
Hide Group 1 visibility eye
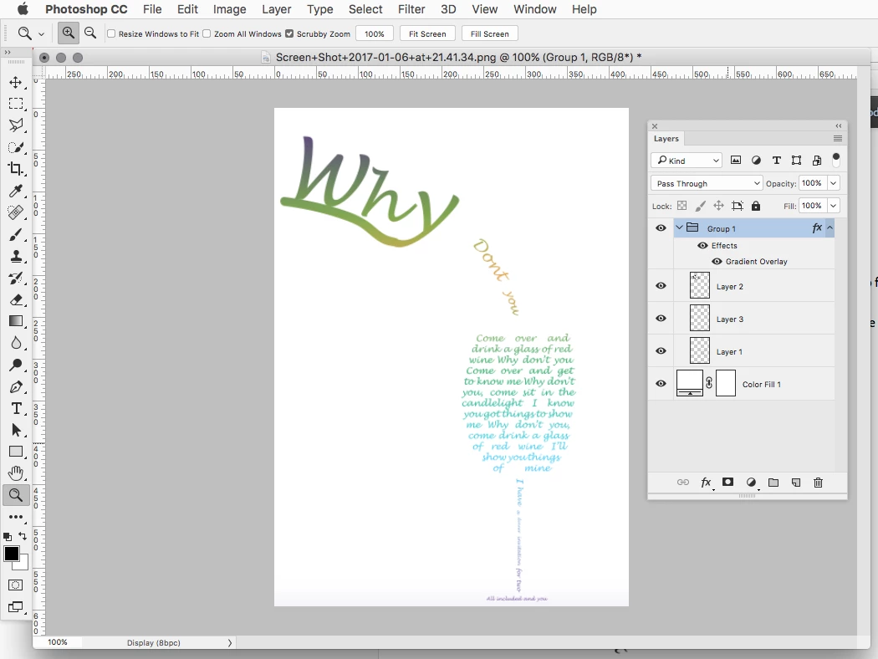tap(661, 227)
